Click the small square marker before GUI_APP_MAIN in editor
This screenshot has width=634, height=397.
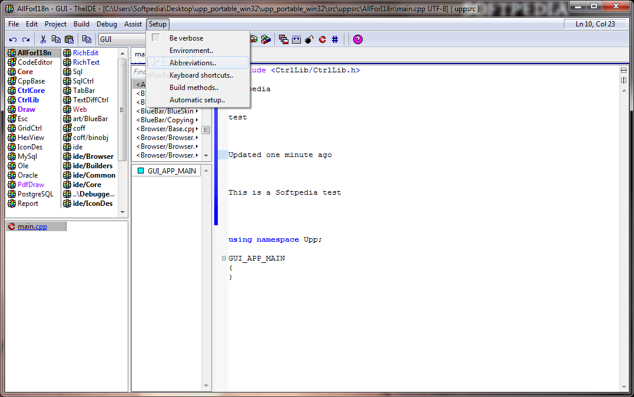coord(224,258)
